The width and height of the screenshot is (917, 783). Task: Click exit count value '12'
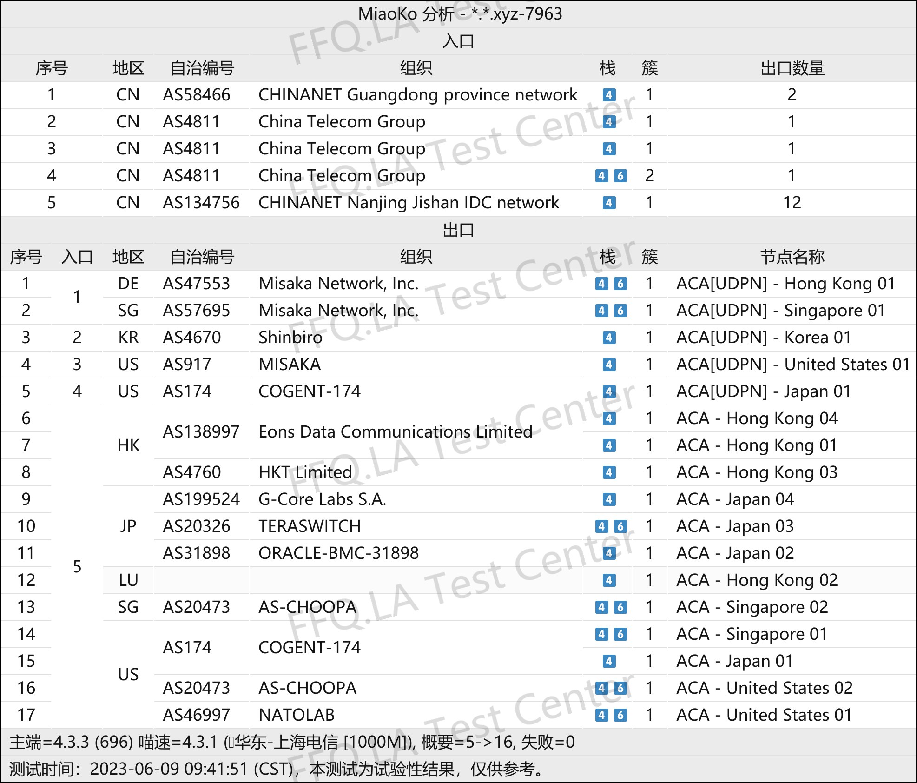coord(792,203)
